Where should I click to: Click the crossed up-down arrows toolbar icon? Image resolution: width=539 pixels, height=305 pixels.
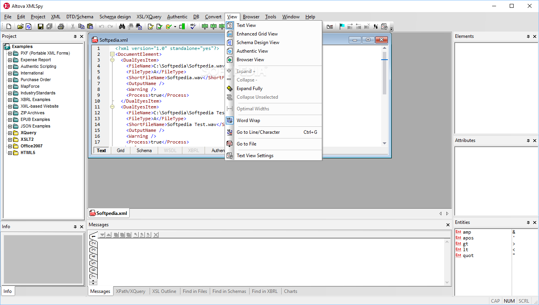(x=376, y=27)
